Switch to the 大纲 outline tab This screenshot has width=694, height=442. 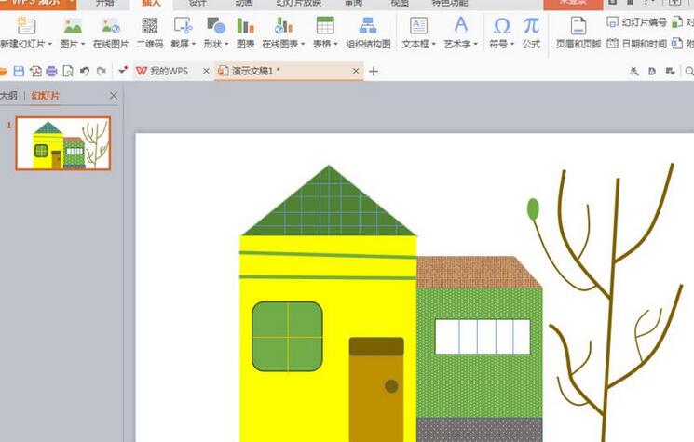tap(8, 96)
